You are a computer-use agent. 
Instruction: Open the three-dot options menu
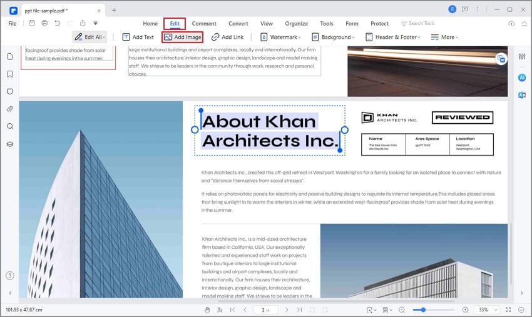point(478,9)
